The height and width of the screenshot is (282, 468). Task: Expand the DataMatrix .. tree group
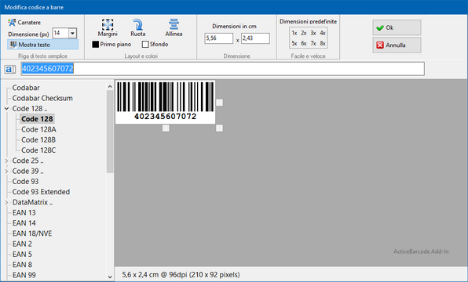pyautogui.click(x=6, y=203)
